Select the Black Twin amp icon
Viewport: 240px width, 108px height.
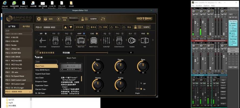[x=81, y=40]
